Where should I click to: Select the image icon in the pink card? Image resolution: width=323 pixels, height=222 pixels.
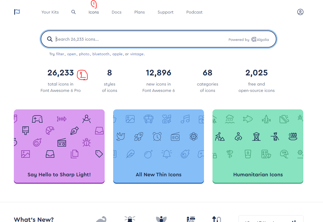26,154
